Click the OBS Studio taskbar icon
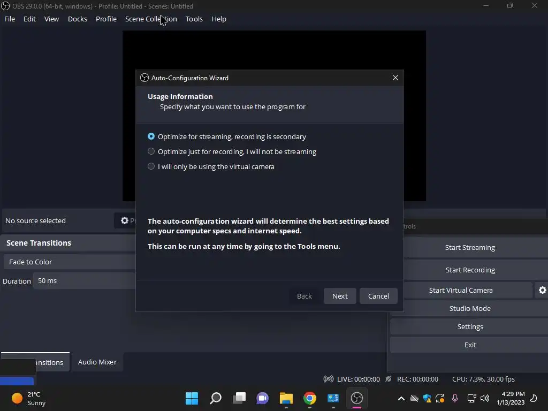The height and width of the screenshot is (411, 548). point(356,398)
